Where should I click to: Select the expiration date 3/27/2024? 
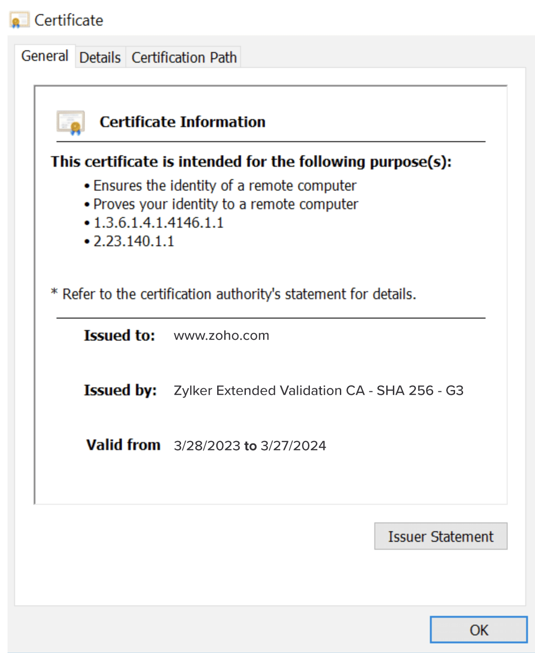[294, 446]
